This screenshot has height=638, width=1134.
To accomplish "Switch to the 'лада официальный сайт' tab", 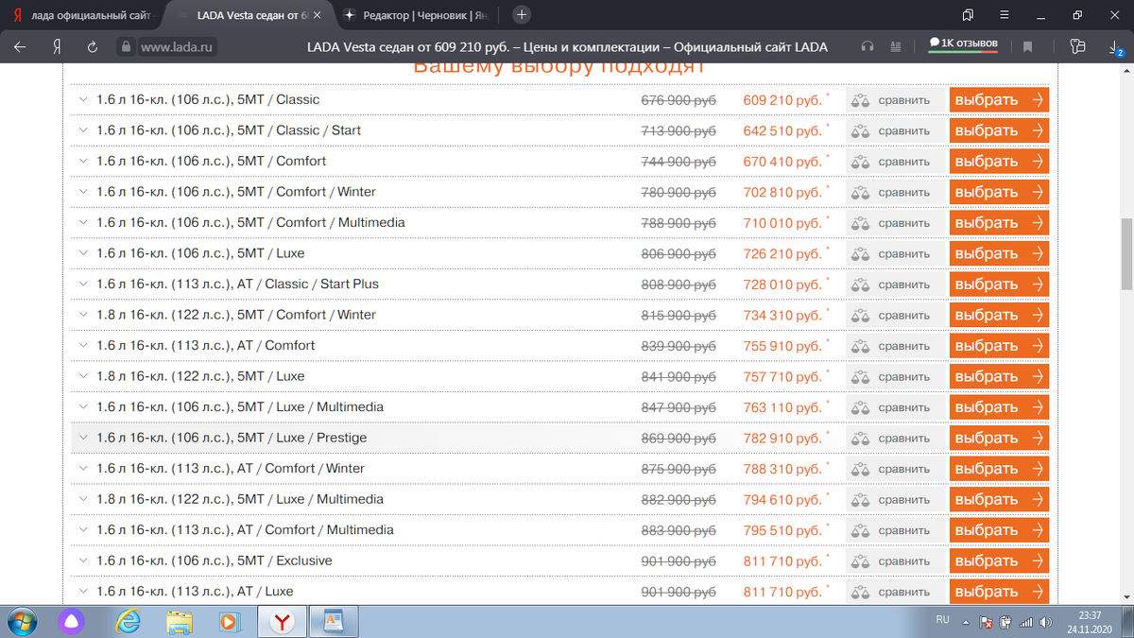I will (x=82, y=15).
